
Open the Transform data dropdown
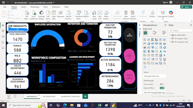79,15
